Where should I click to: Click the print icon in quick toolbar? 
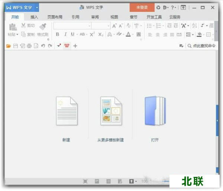[29, 46]
